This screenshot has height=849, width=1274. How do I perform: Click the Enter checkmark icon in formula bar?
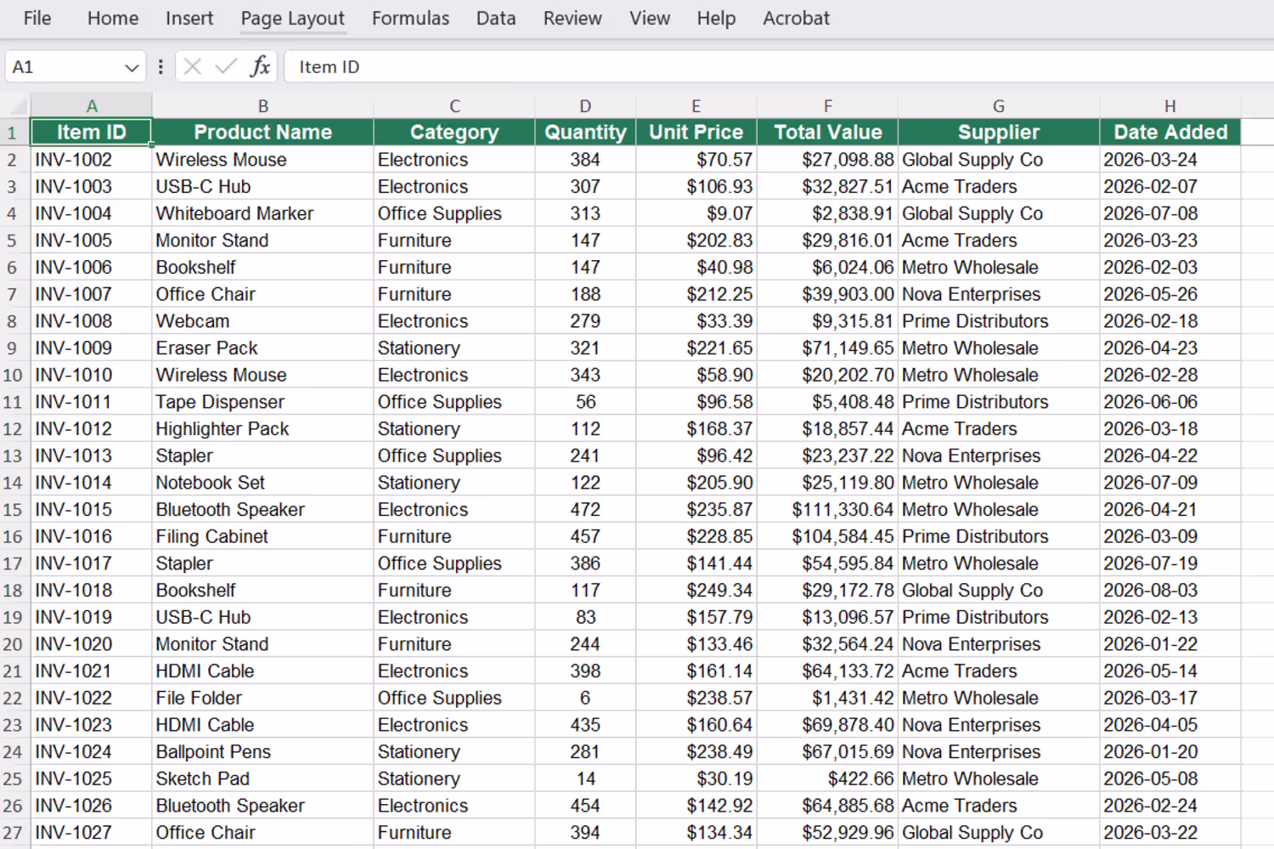coord(226,66)
